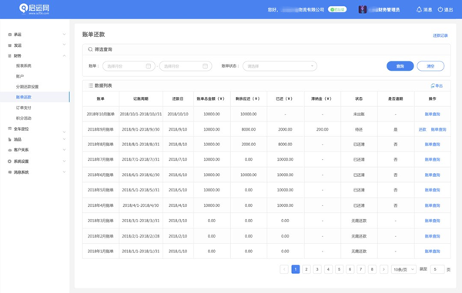The width and height of the screenshot is (462, 293).
Task: Click the 消息系统 sidebar icon
Action: 10,172
